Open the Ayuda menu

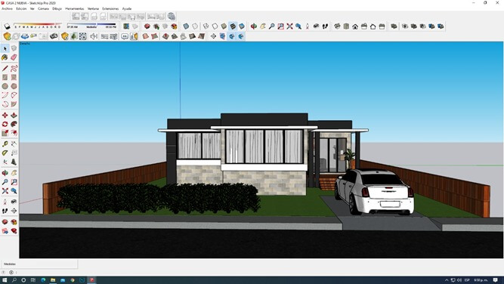tap(127, 8)
